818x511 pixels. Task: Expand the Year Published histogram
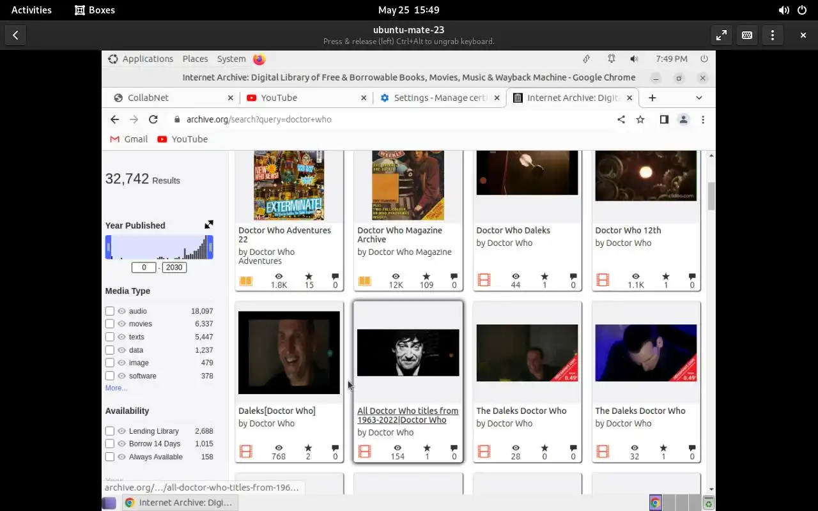[x=208, y=225]
